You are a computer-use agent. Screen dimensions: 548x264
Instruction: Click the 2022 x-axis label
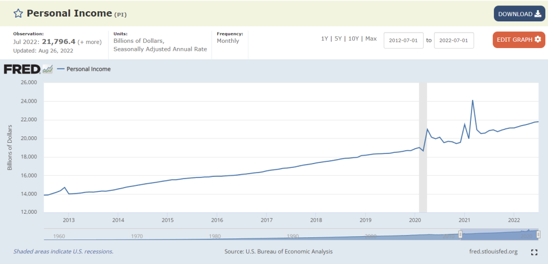point(514,220)
